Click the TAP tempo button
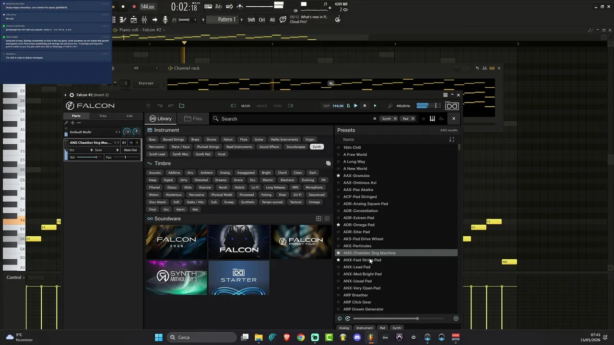 (327, 106)
